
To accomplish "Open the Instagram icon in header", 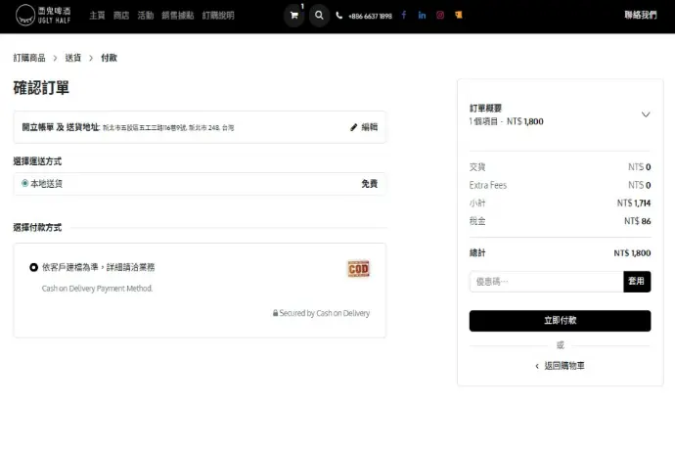I will pos(440,16).
